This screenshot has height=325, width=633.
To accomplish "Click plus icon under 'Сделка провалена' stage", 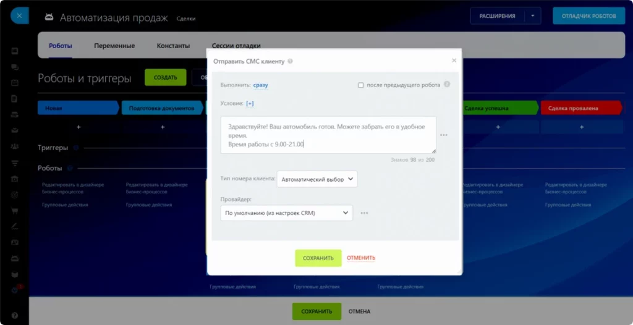I will 581,127.
